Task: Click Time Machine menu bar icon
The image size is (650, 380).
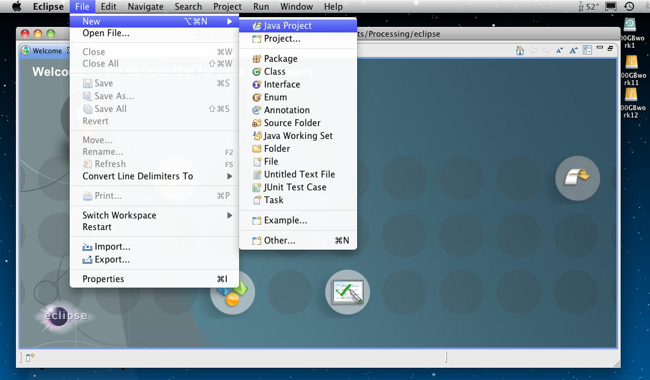Action: [x=629, y=7]
